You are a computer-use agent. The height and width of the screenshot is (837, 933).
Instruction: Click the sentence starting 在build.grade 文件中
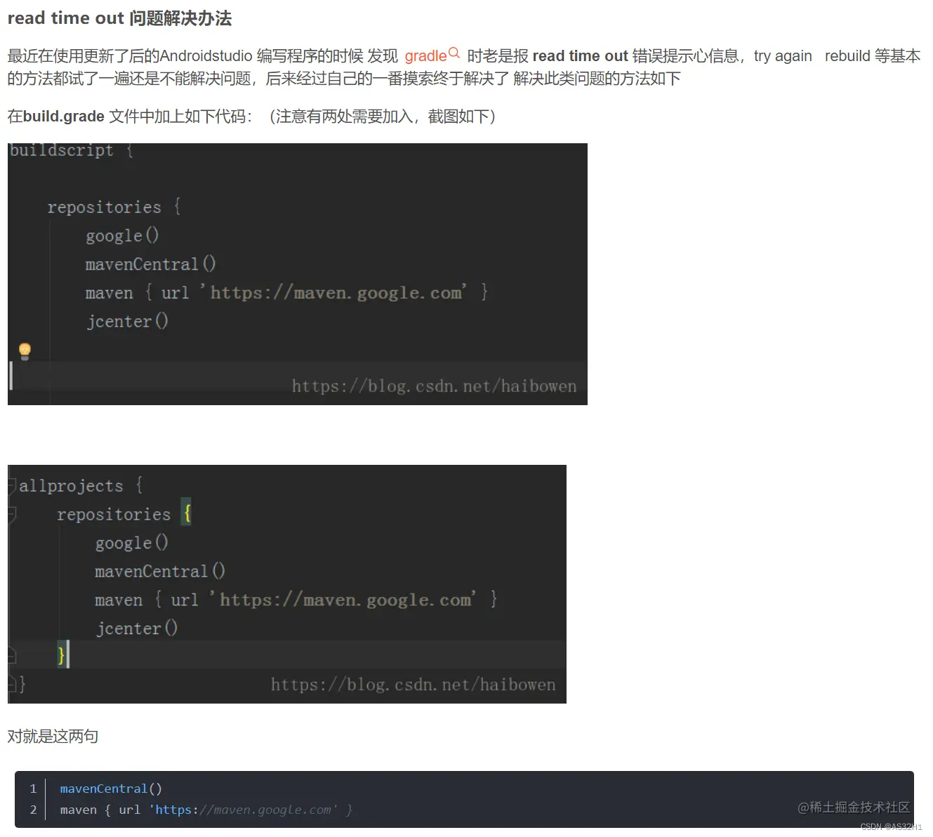point(251,117)
